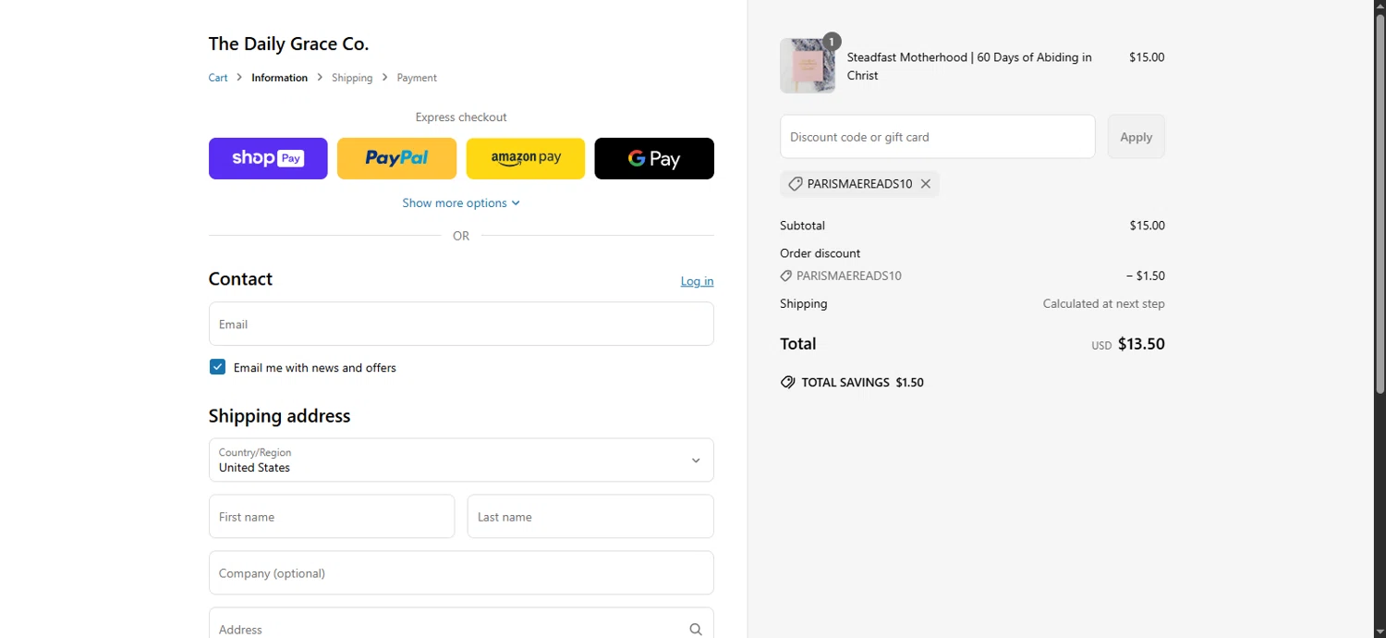Uncheck Email me with news and offers
This screenshot has height=638, width=1386.
(x=217, y=367)
